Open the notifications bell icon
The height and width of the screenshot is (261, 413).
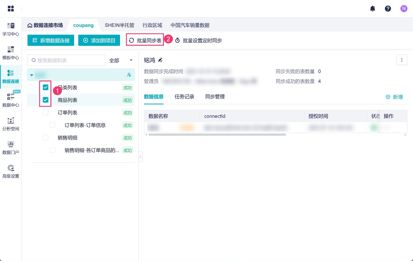pos(372,9)
